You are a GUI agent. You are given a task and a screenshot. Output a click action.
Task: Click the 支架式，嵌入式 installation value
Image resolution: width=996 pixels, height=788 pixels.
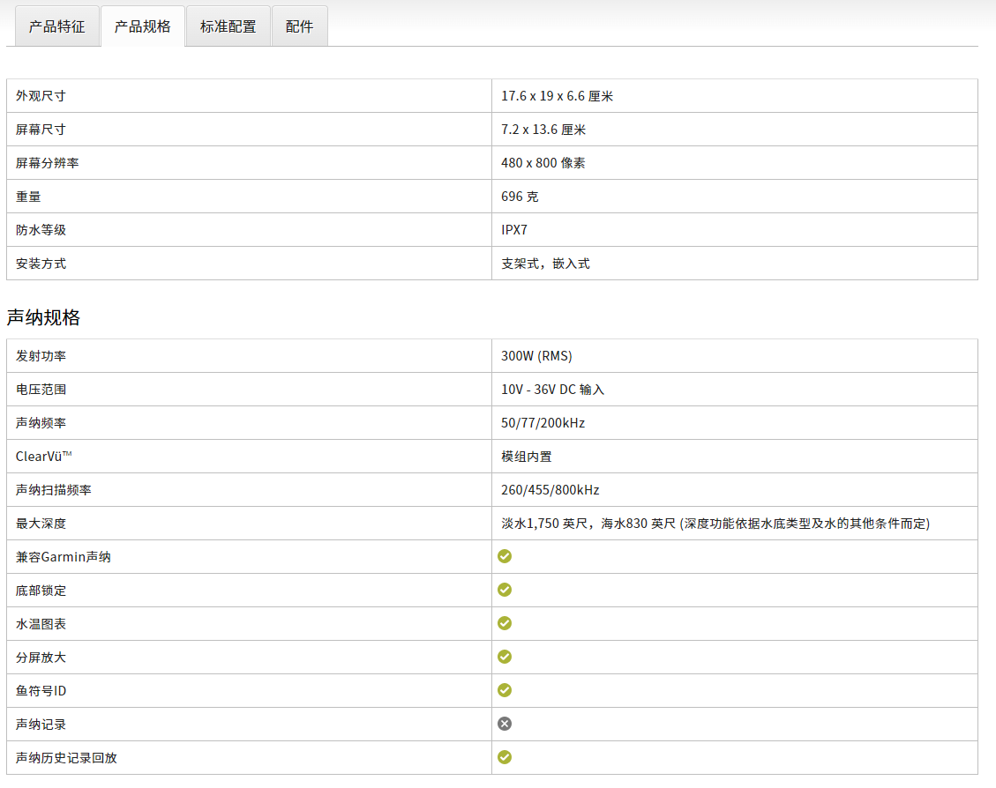[545, 264]
